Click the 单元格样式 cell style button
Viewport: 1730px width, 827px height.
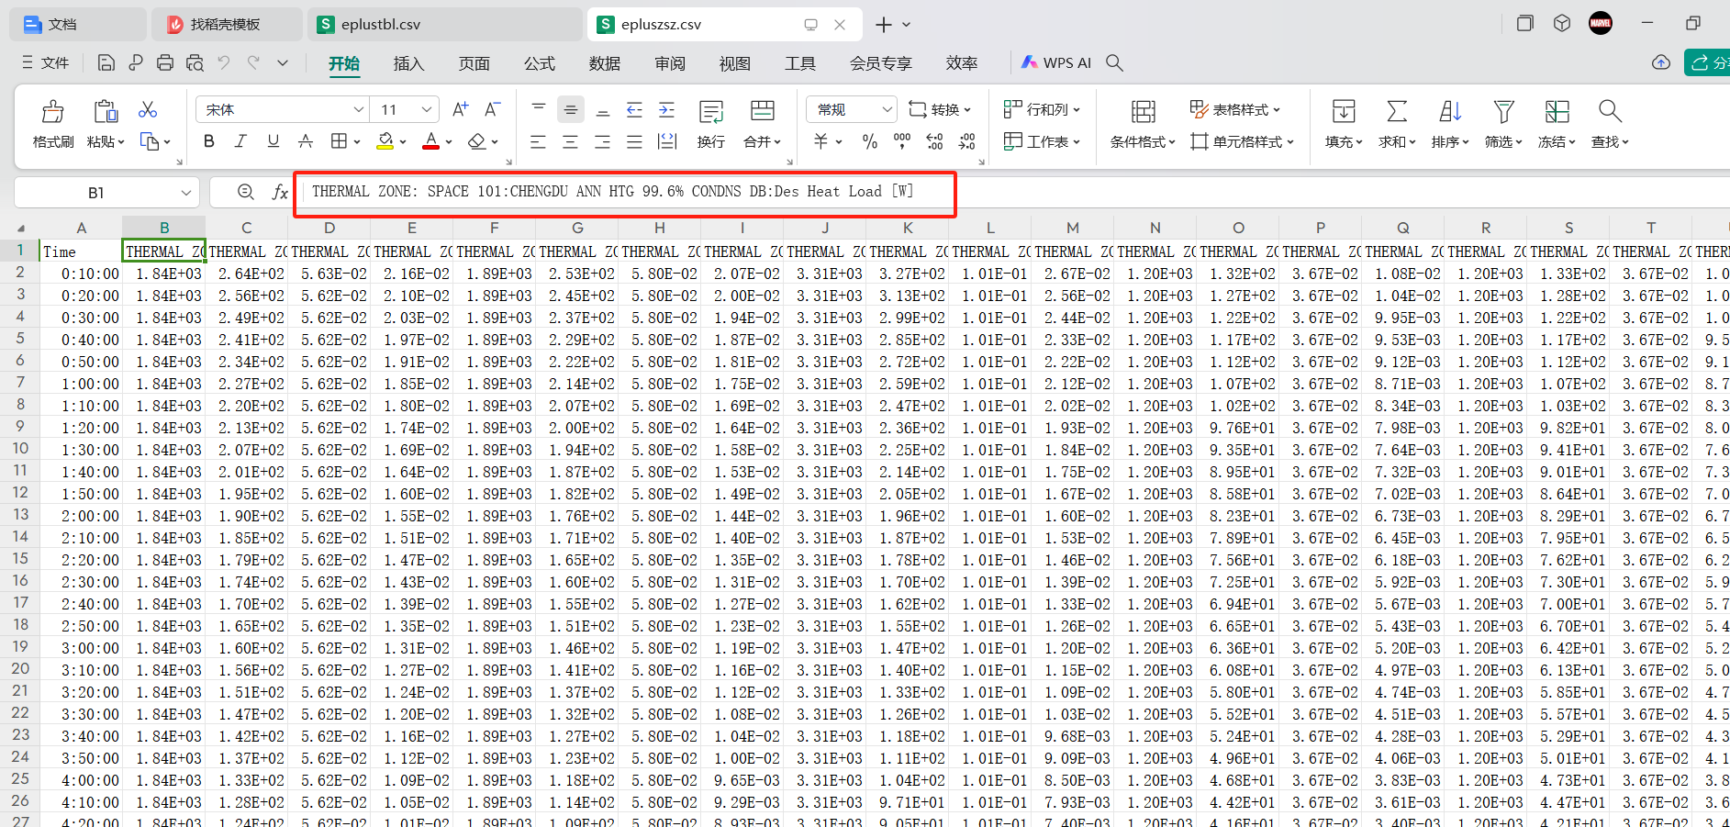pos(1242,141)
